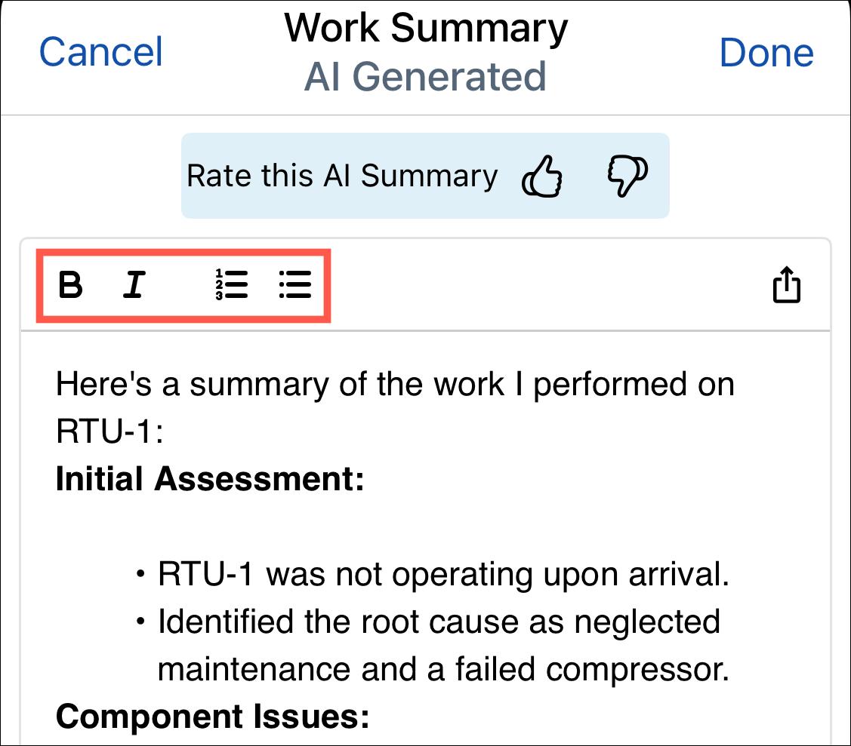This screenshot has width=851, height=746.
Task: Place cursor in "Here's a summary of the work" line
Action: (395, 385)
